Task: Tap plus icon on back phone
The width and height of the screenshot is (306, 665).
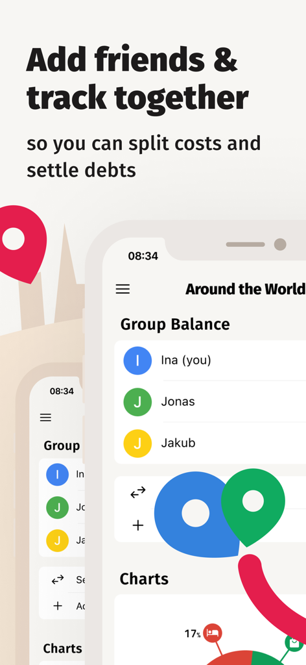Action: click(58, 606)
